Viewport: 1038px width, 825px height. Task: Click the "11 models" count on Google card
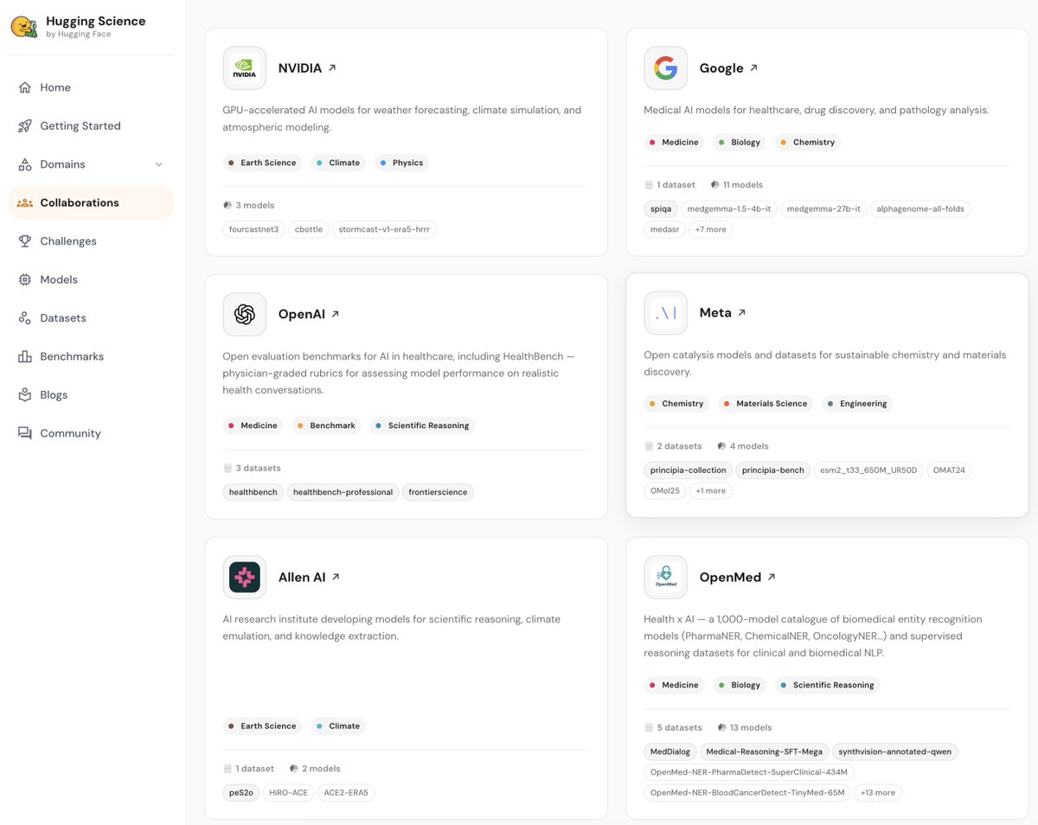click(737, 184)
